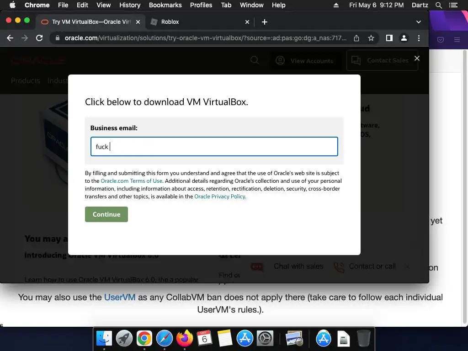This screenshot has height=351, width=468.
Task: Select the Try VM VirtualBox tab
Action: coord(90,22)
